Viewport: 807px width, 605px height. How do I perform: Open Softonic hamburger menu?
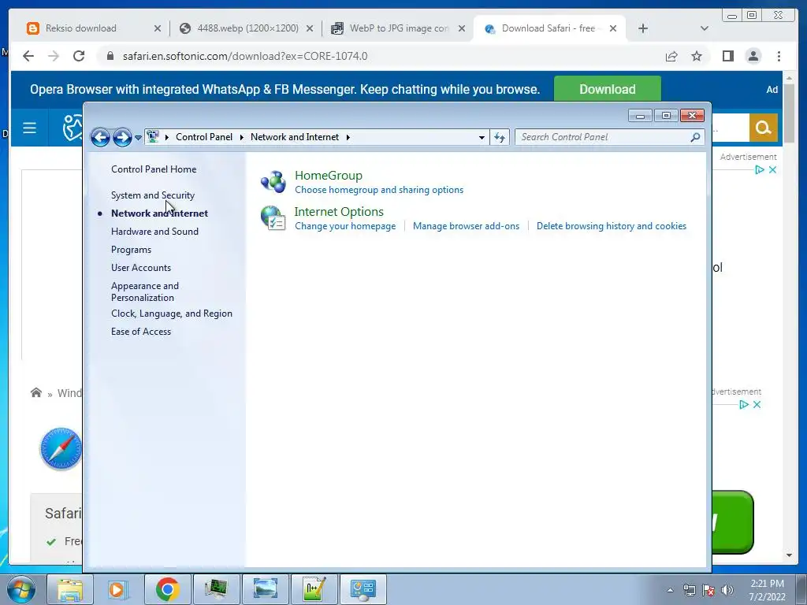29,128
